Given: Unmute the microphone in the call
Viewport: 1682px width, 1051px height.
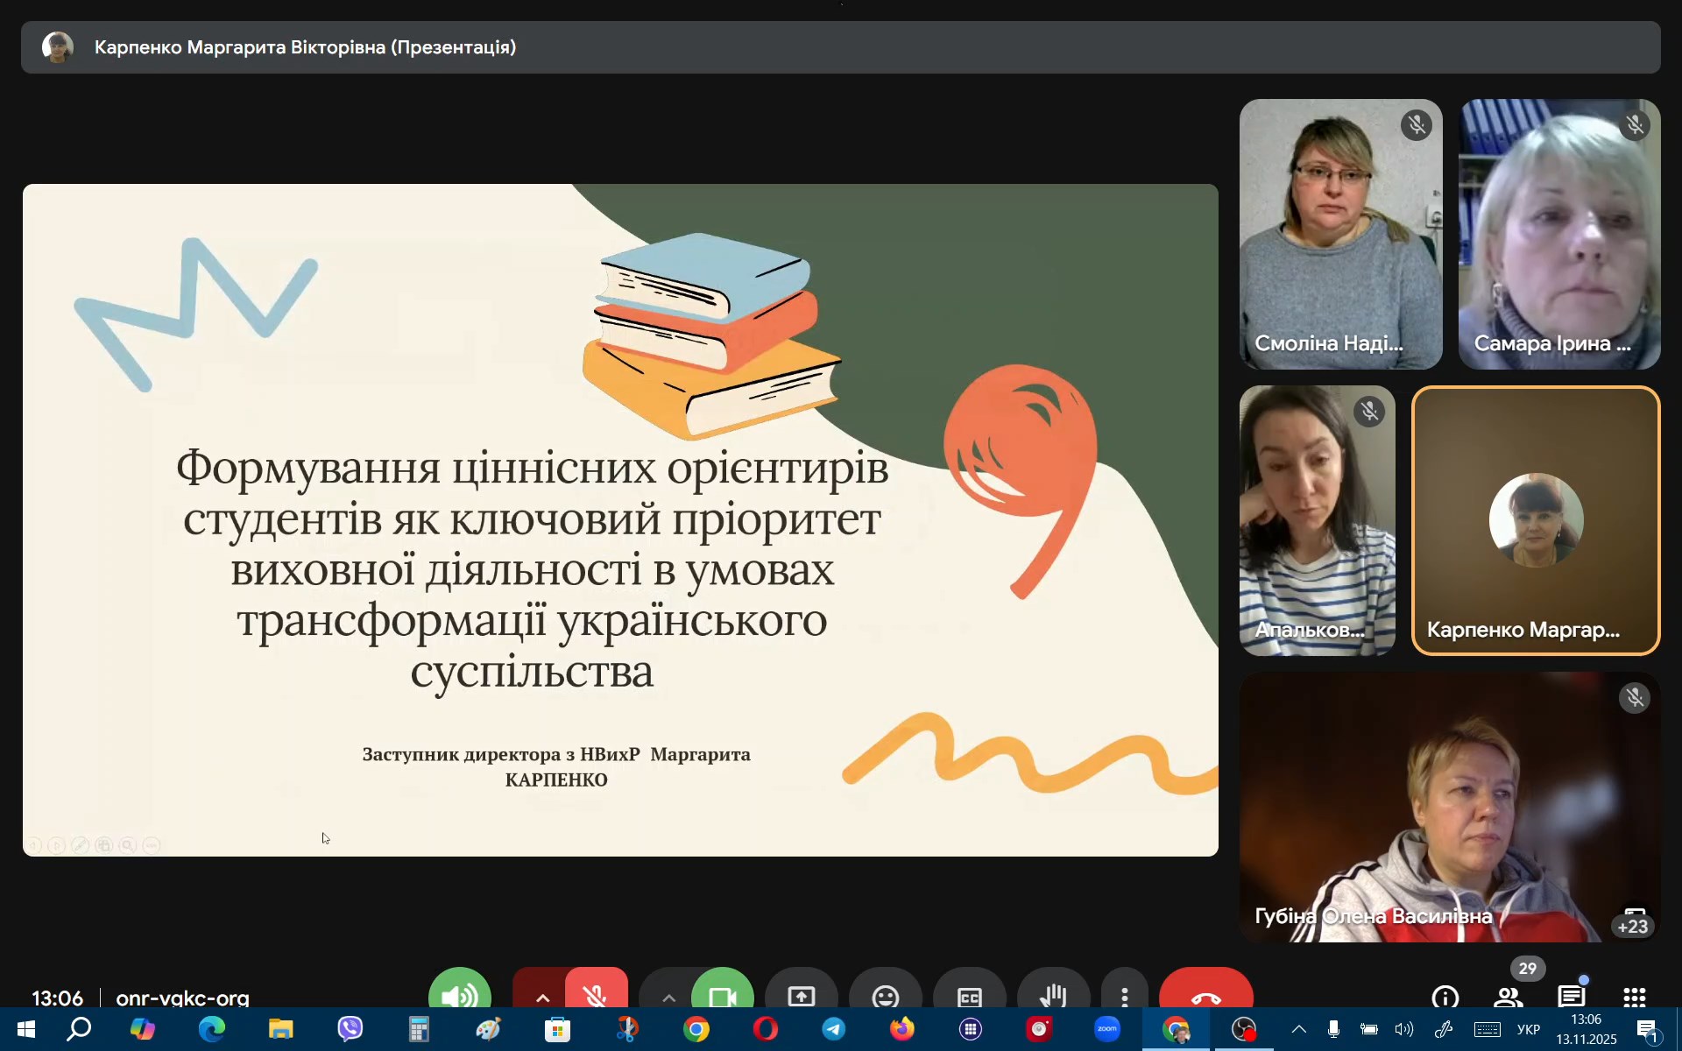Looking at the screenshot, I should (x=597, y=994).
